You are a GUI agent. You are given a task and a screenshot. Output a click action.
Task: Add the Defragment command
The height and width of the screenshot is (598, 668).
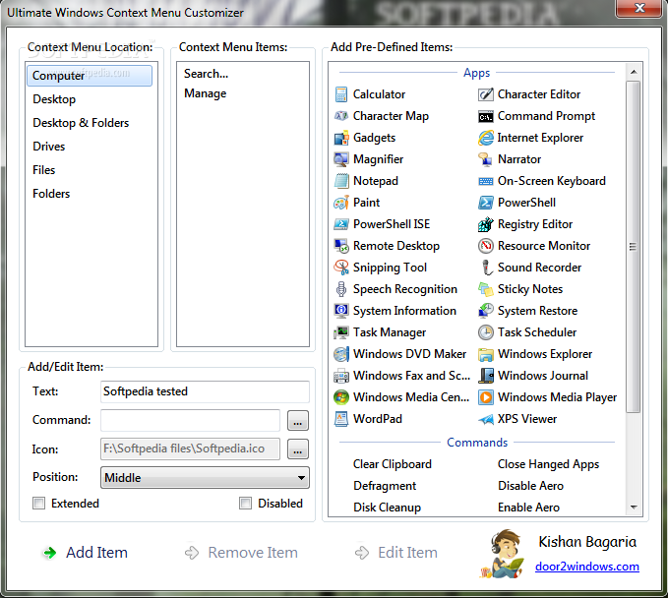point(385,486)
